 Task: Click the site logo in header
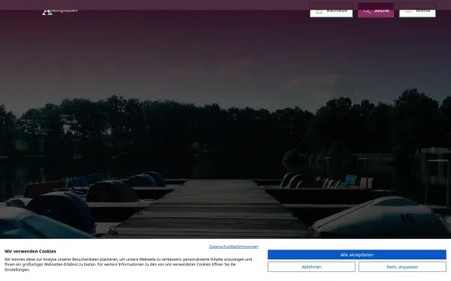click(60, 11)
